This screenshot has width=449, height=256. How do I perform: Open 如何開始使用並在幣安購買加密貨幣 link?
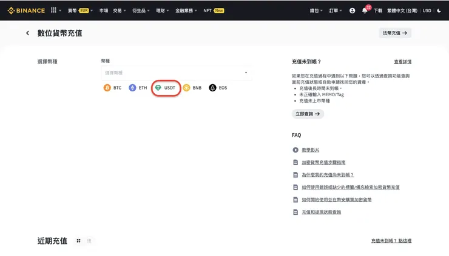[x=337, y=200]
